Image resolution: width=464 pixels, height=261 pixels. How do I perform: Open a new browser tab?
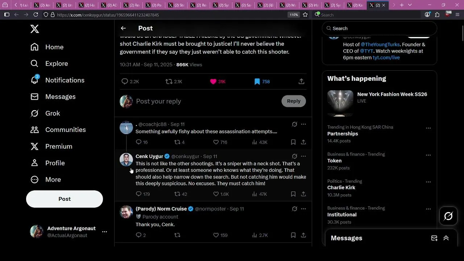402,5
